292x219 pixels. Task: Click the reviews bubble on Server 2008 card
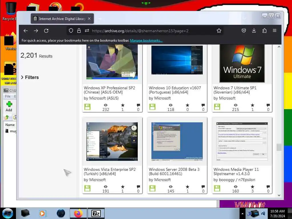pos(203,187)
